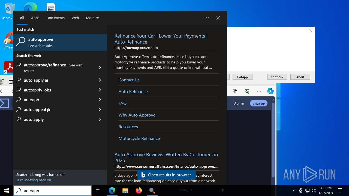Open the Adobe Acrobat desktop shortcut
The image size is (349, 196).
point(8,67)
